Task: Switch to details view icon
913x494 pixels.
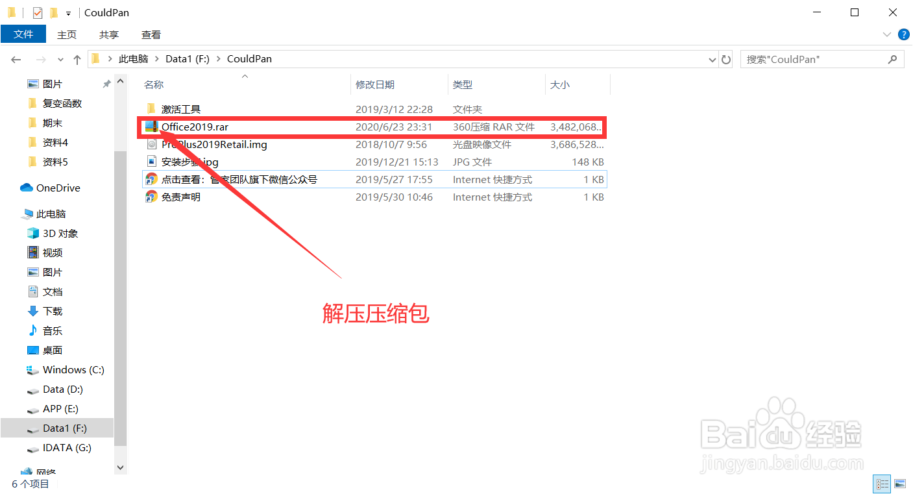Action: pos(883,484)
